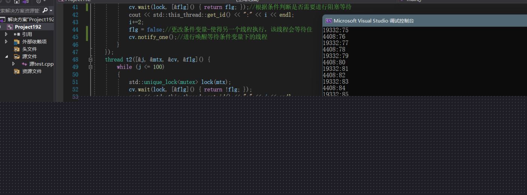Click the 头文件 filter folder icon
Screen dimensions: 527x195
pos(17,49)
